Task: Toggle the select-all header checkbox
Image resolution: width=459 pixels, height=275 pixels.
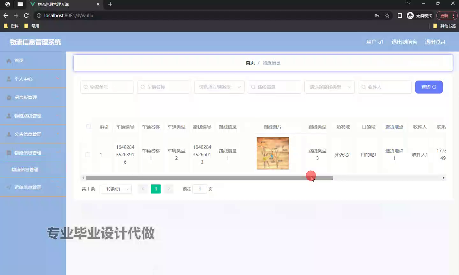Action: (x=88, y=127)
